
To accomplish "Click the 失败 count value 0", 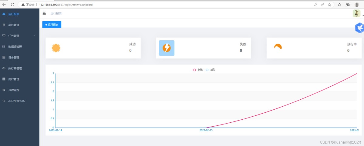I will [241, 51].
